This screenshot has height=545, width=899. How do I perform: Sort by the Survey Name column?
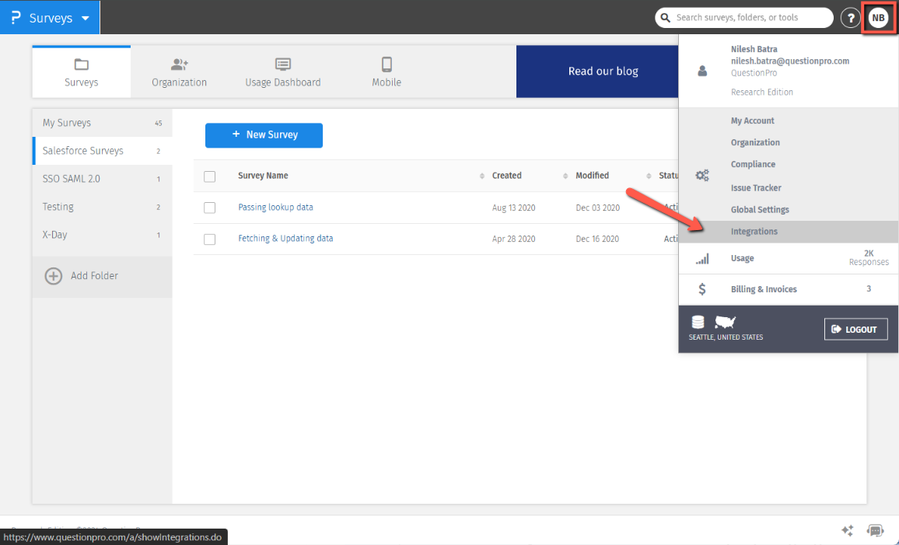[263, 176]
